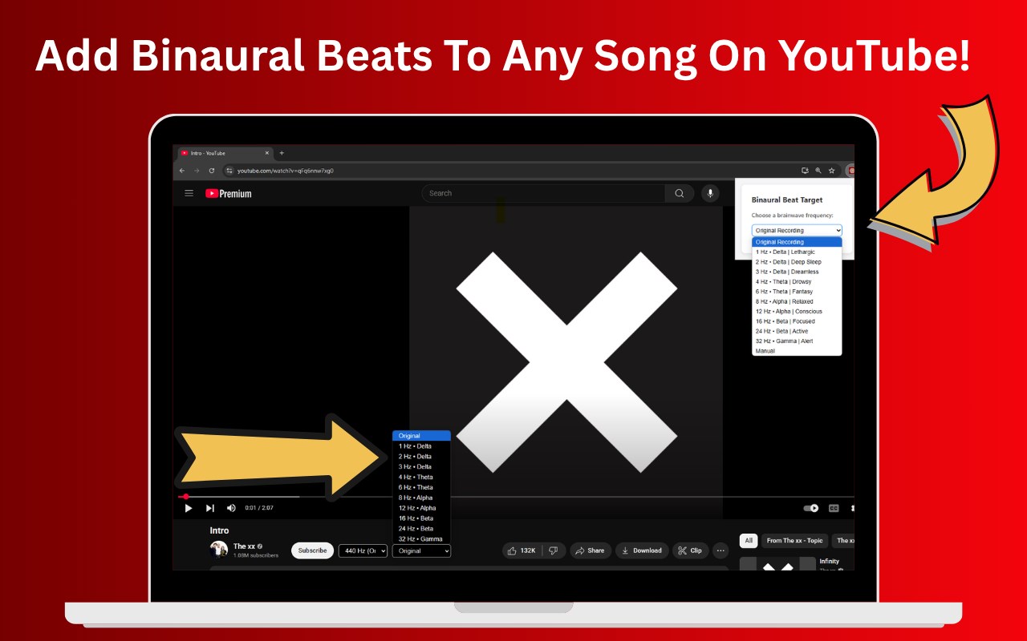The width and height of the screenshot is (1027, 641).
Task: Select 2 Hz • Delta in the player list
Action: click(x=421, y=457)
